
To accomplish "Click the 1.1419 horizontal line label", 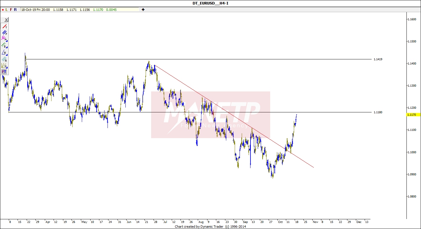I will pyautogui.click(x=378, y=59).
